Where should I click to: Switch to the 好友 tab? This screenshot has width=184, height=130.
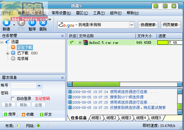(46, 114)
